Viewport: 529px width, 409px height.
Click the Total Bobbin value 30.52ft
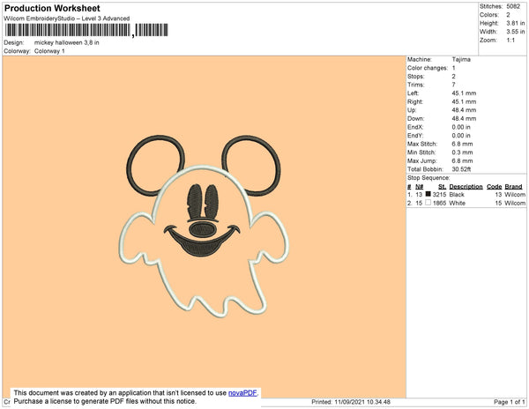(461, 169)
